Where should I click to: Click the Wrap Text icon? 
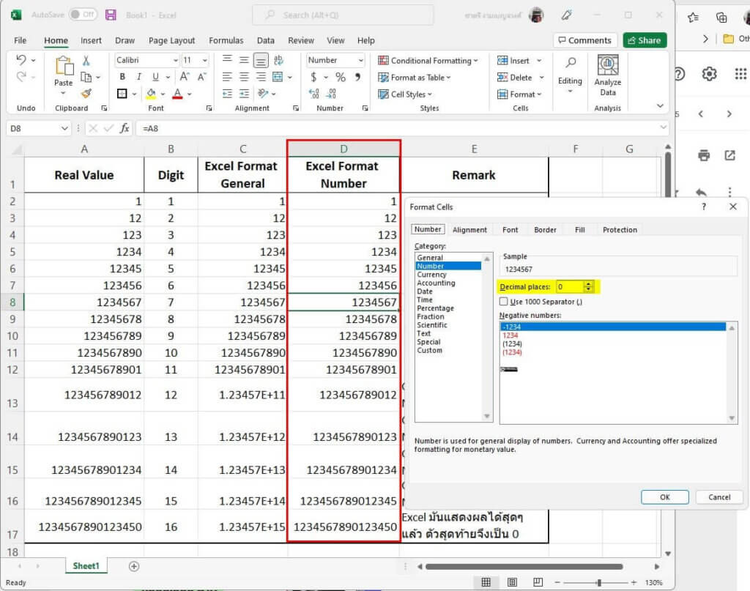tap(278, 60)
